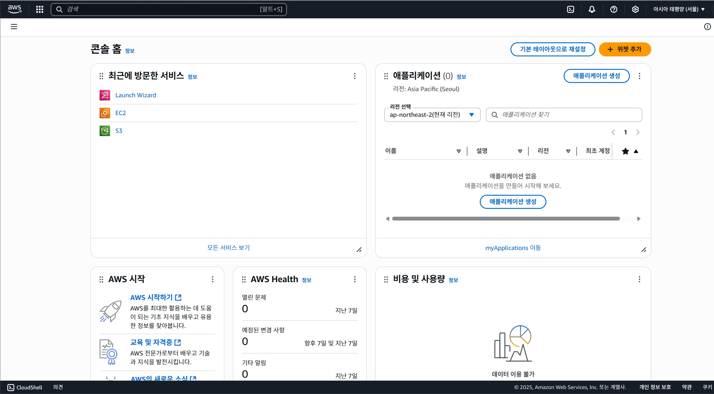This screenshot has width=714, height=394.
Task: Open options menu of 애플리케이션 widget
Action: click(x=640, y=76)
